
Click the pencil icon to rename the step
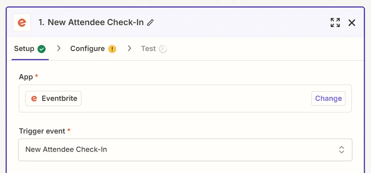(150, 23)
